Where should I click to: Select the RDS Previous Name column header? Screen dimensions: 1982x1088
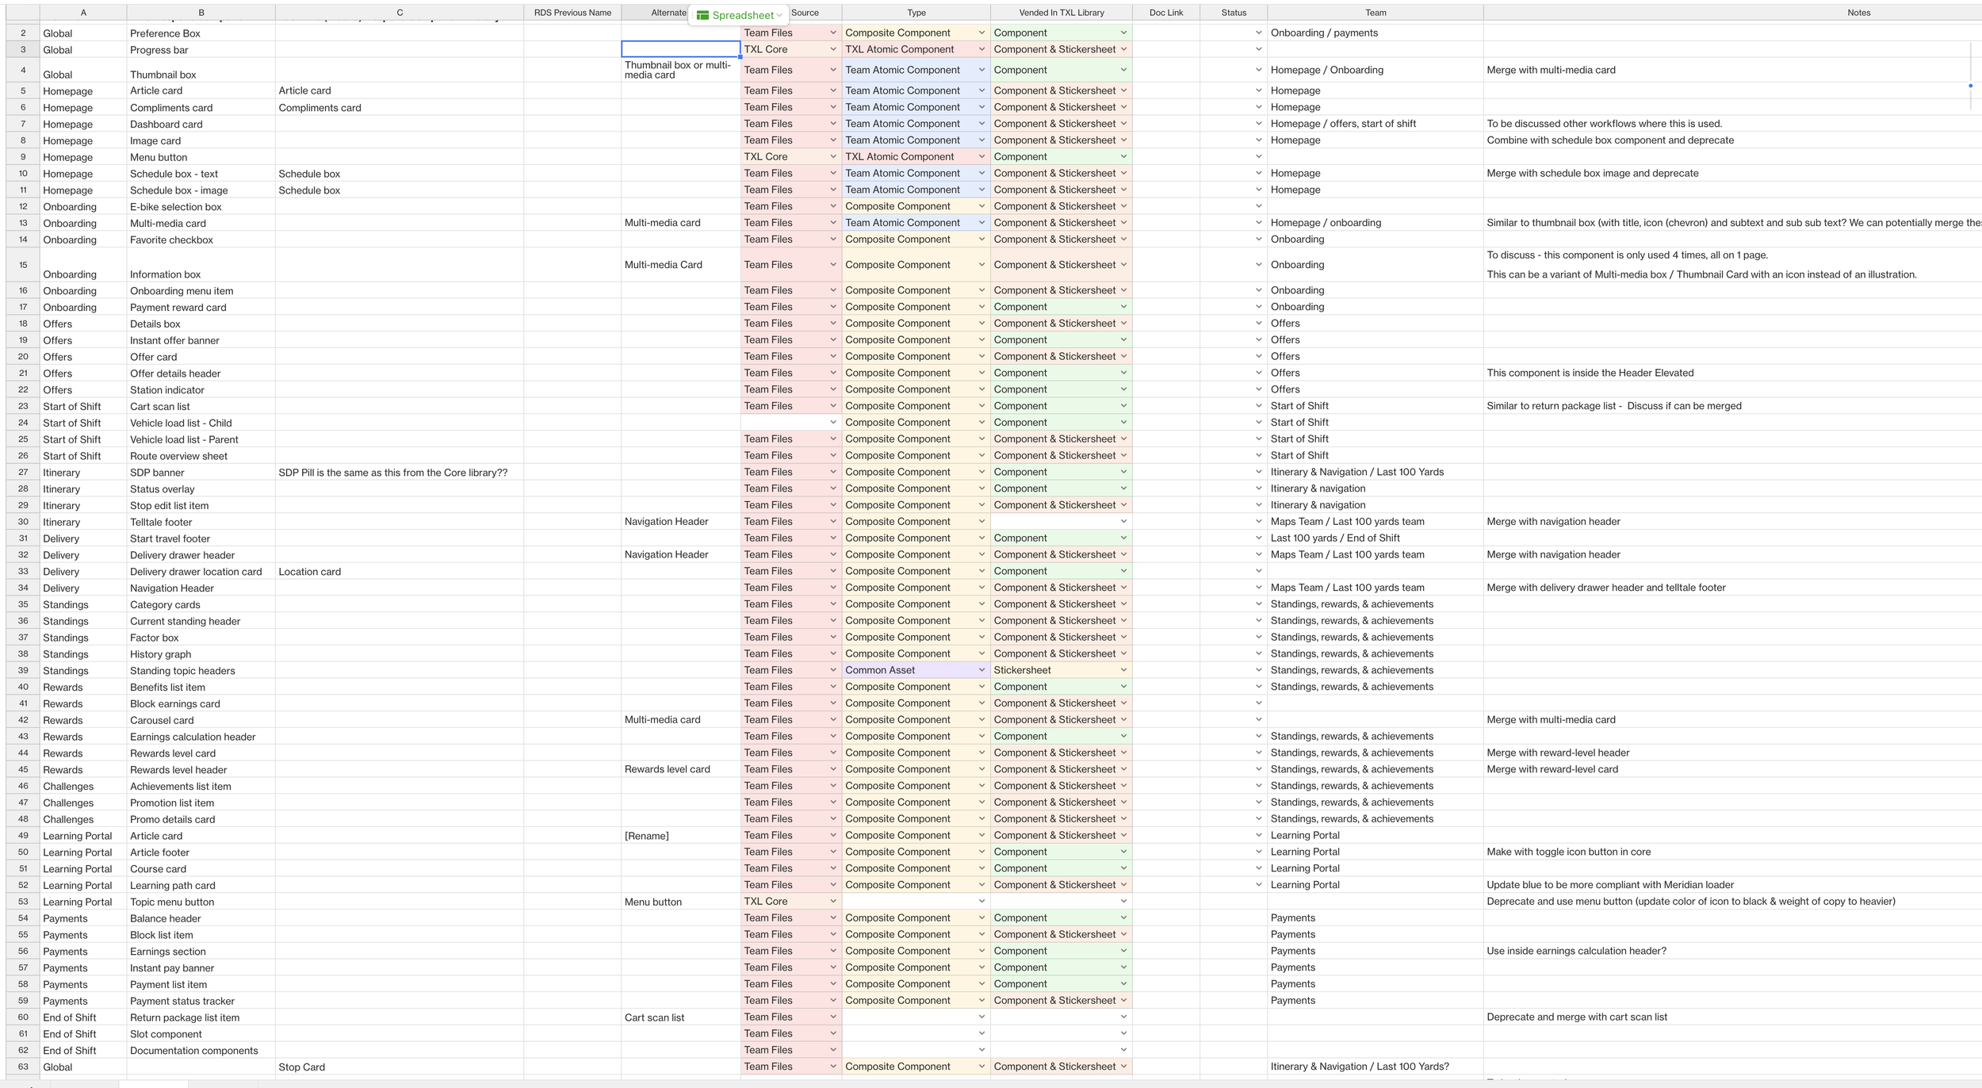point(572,13)
